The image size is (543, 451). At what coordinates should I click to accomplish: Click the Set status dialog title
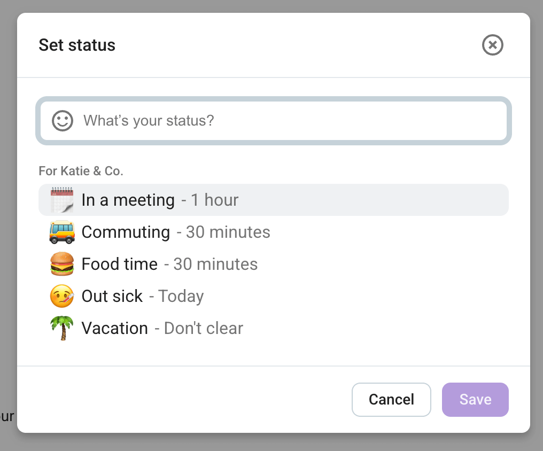coord(76,45)
